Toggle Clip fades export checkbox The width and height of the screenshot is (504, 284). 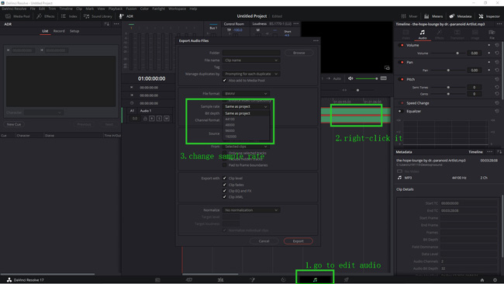click(224, 185)
